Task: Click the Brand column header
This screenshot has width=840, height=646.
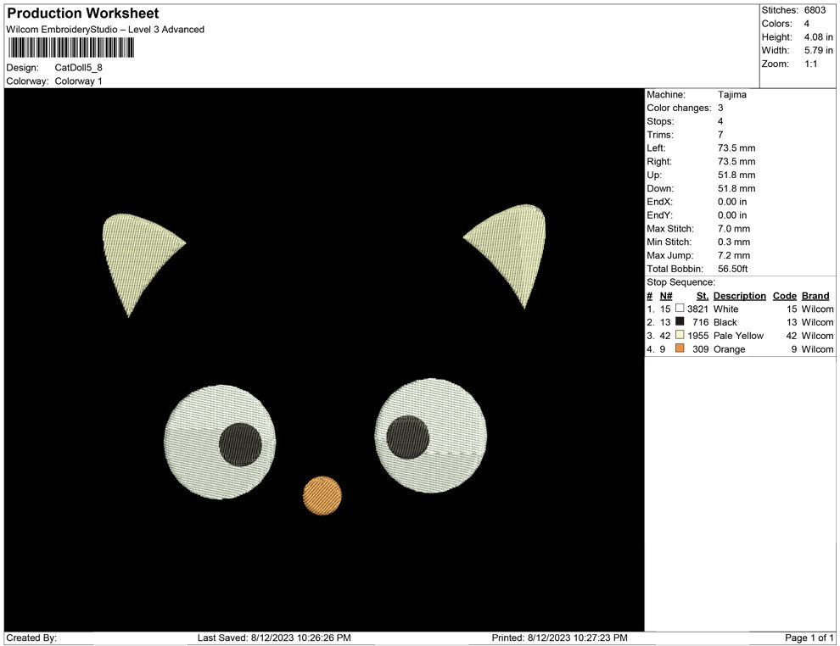Action: pos(815,296)
